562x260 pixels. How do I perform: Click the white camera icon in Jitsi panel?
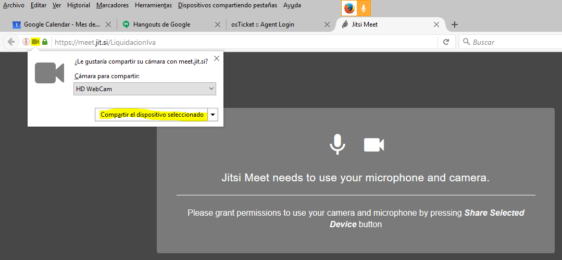pos(374,145)
